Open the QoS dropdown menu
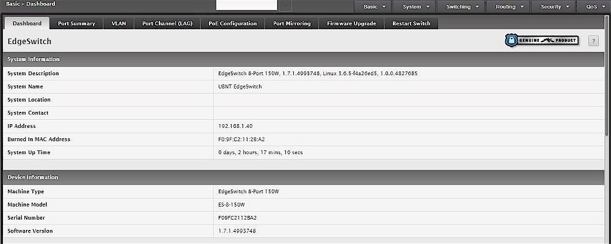This screenshot has height=244, width=611. 595,7
